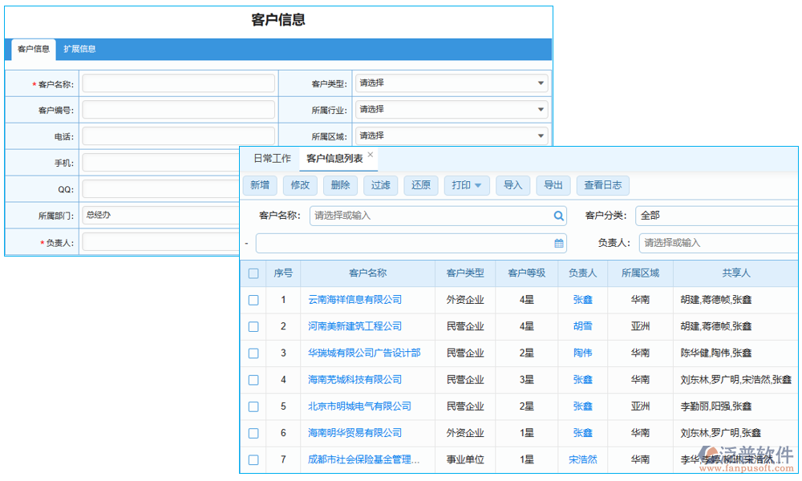The image size is (802, 481).
Task: Check the checkbox for 海南芜城科技有限公司 row
Action: 253,379
